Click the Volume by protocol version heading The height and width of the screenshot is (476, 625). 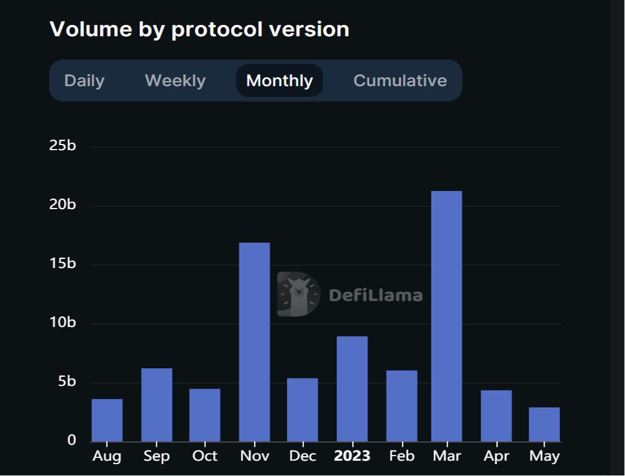(x=199, y=29)
